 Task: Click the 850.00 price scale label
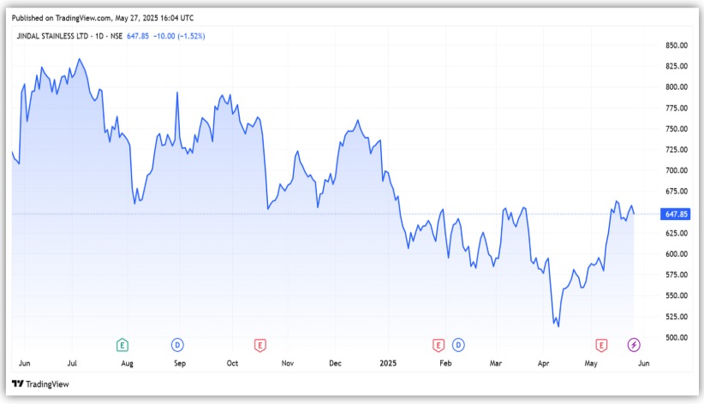pyautogui.click(x=677, y=45)
